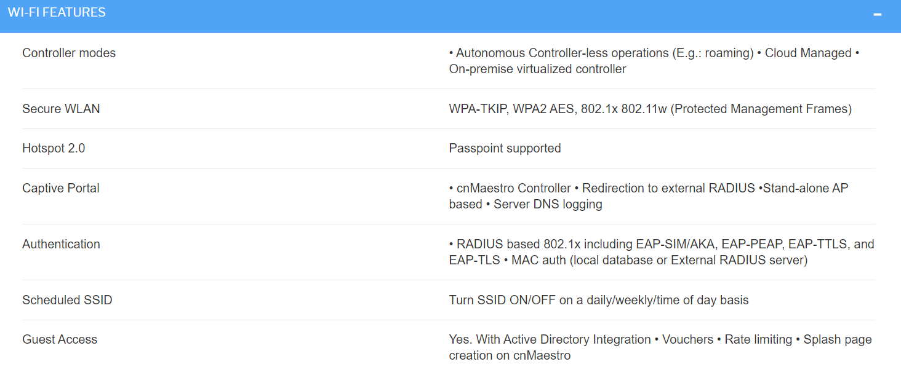Select the Splash page creation on cnMaestro text

pos(660,347)
